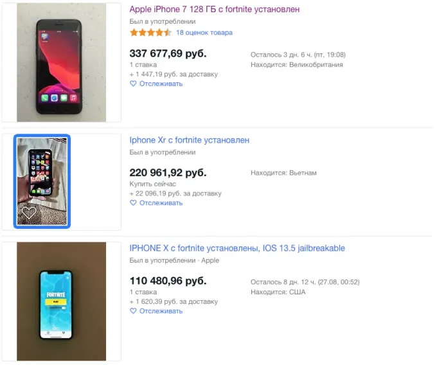Open the Apple iPhone 7 128 ГБ listing title

coord(214,10)
